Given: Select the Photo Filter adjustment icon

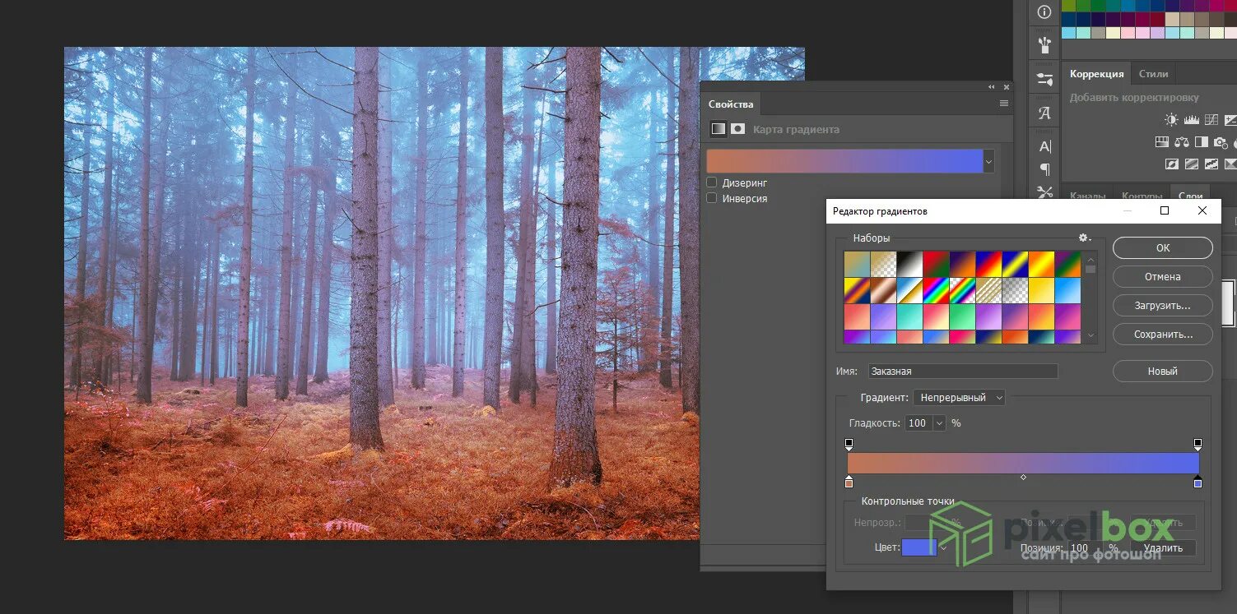Looking at the screenshot, I should pos(1220,141).
